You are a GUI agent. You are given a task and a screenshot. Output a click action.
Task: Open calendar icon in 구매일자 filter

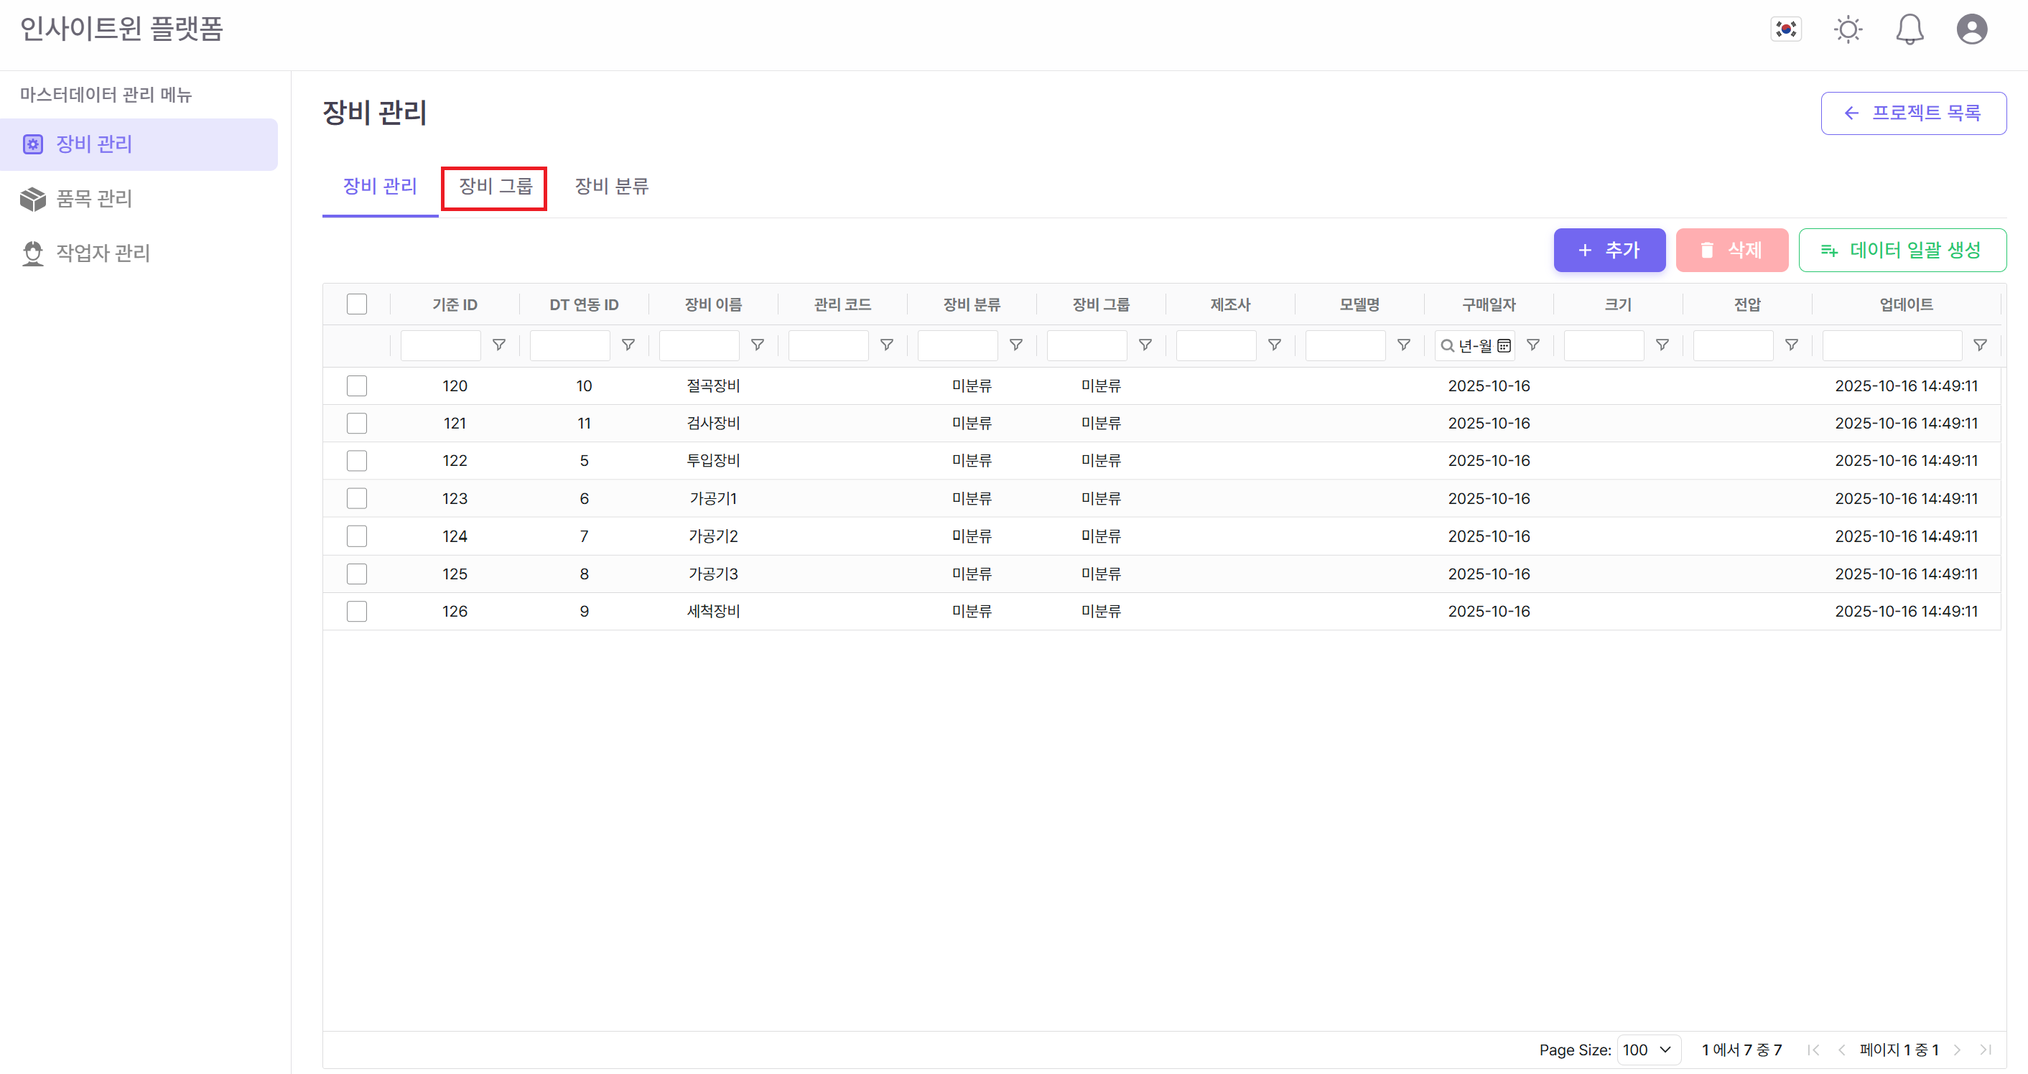[x=1504, y=345]
